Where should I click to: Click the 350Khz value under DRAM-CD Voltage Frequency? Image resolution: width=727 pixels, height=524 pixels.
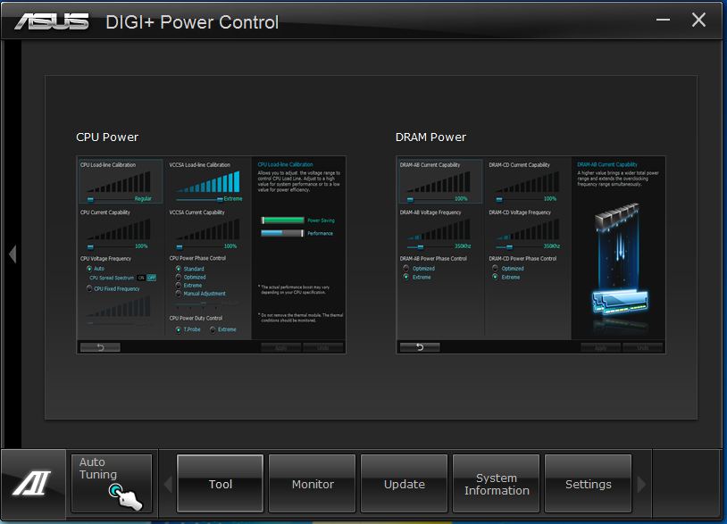point(551,246)
